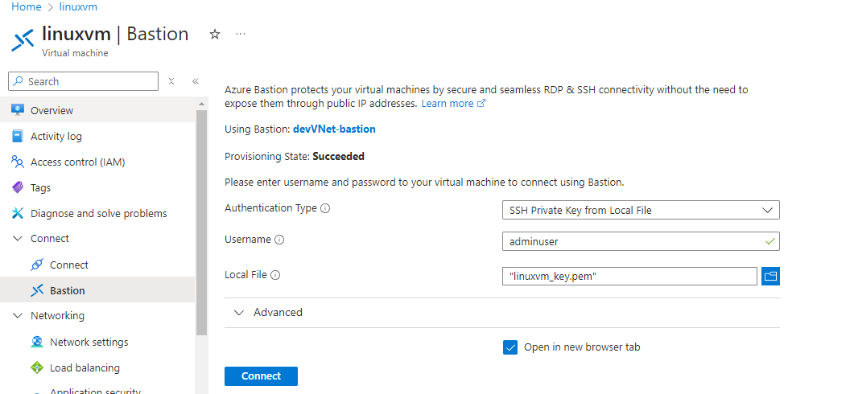This screenshot has height=394, width=854.
Task: Click the favorite star icon beside Bastion title
Action: [215, 35]
